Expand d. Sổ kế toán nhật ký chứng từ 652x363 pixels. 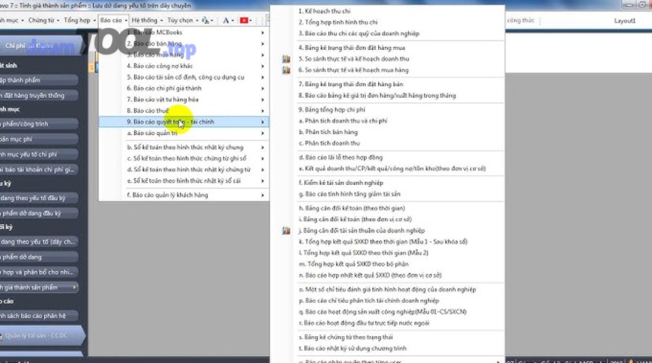pos(184,170)
